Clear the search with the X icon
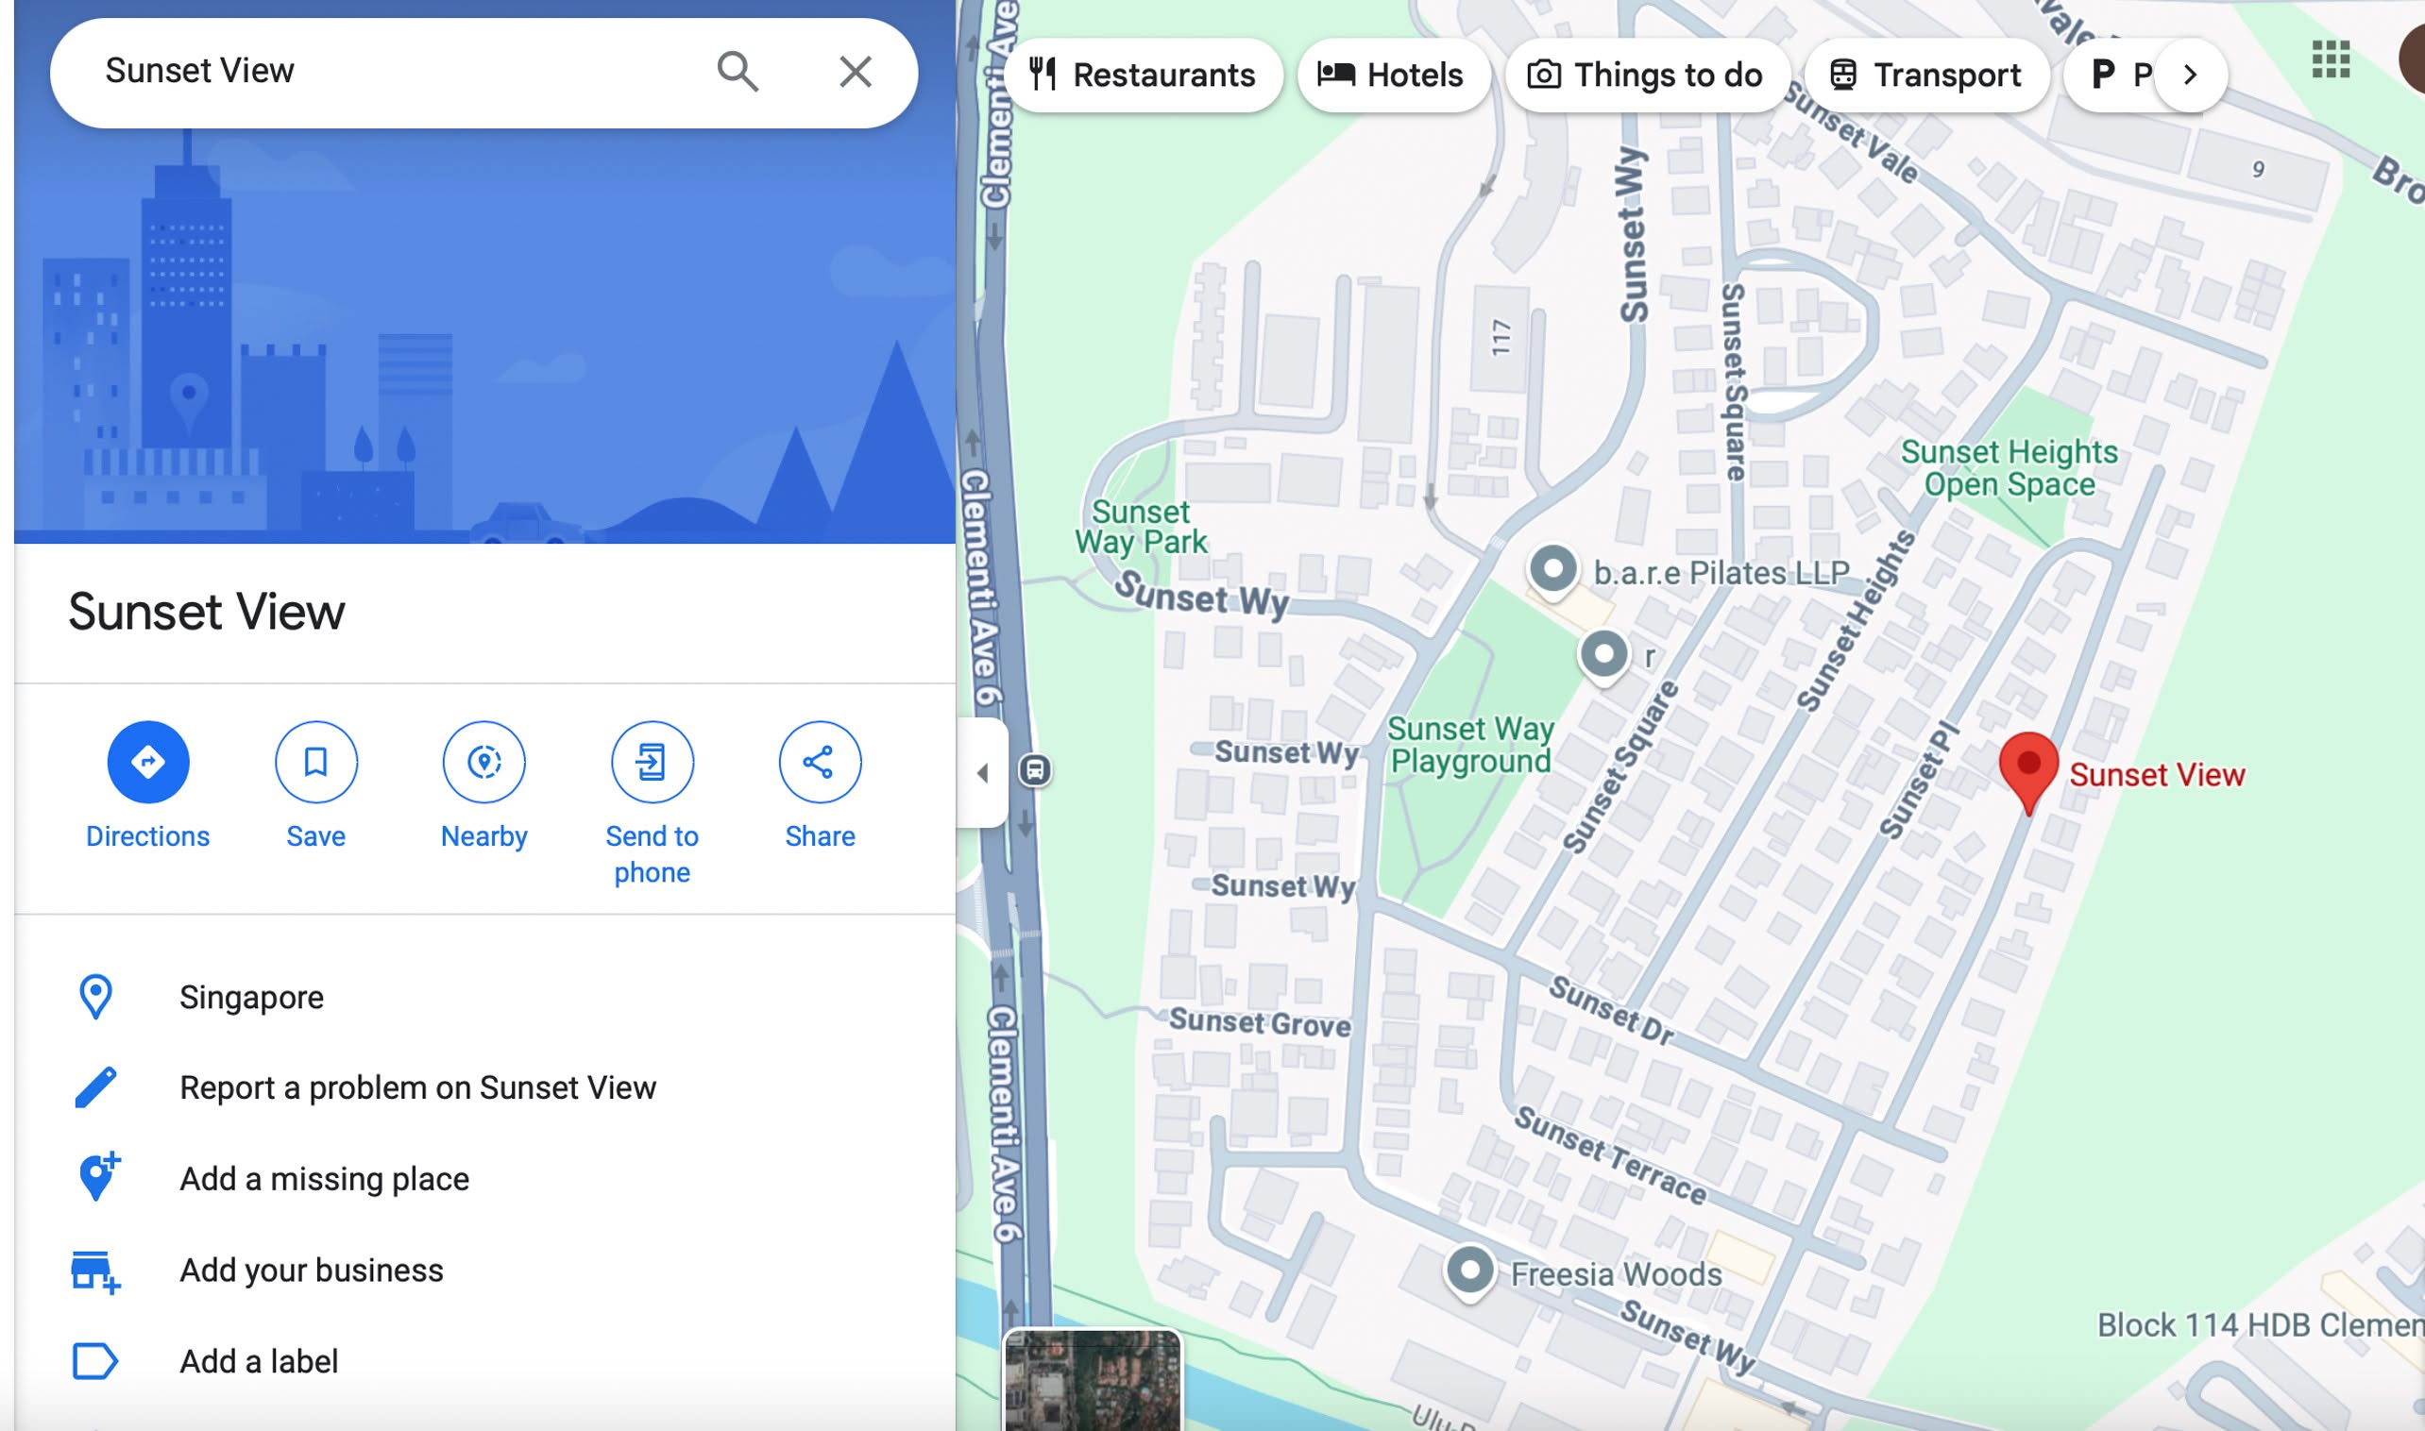Viewport: 2425px width, 1431px height. coord(855,72)
